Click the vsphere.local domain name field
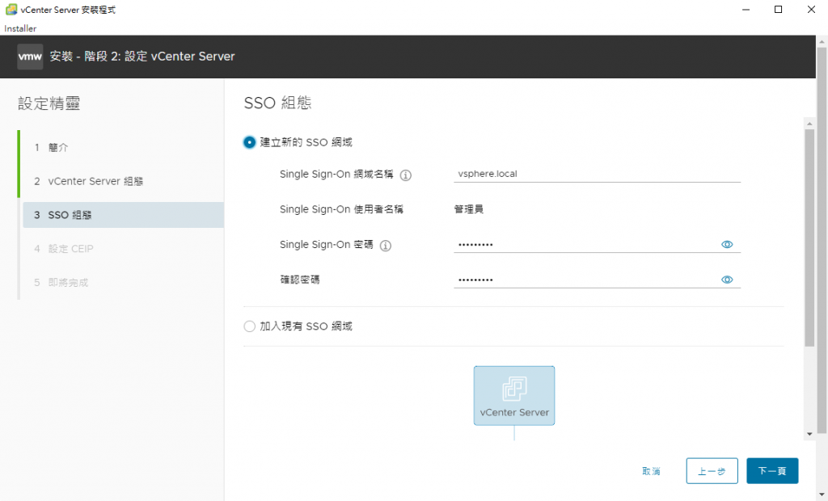The image size is (828, 501). click(x=597, y=174)
